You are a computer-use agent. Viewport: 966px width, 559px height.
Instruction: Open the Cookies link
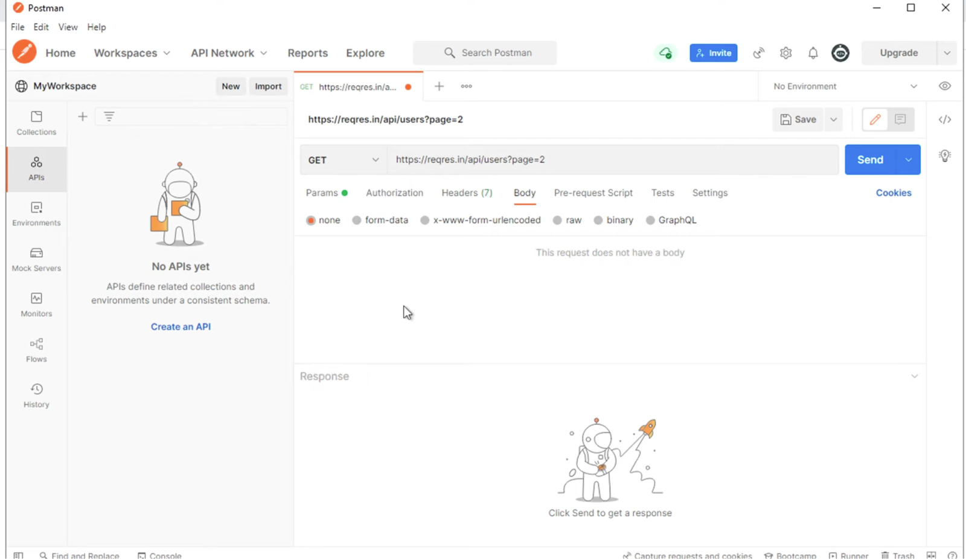(894, 193)
